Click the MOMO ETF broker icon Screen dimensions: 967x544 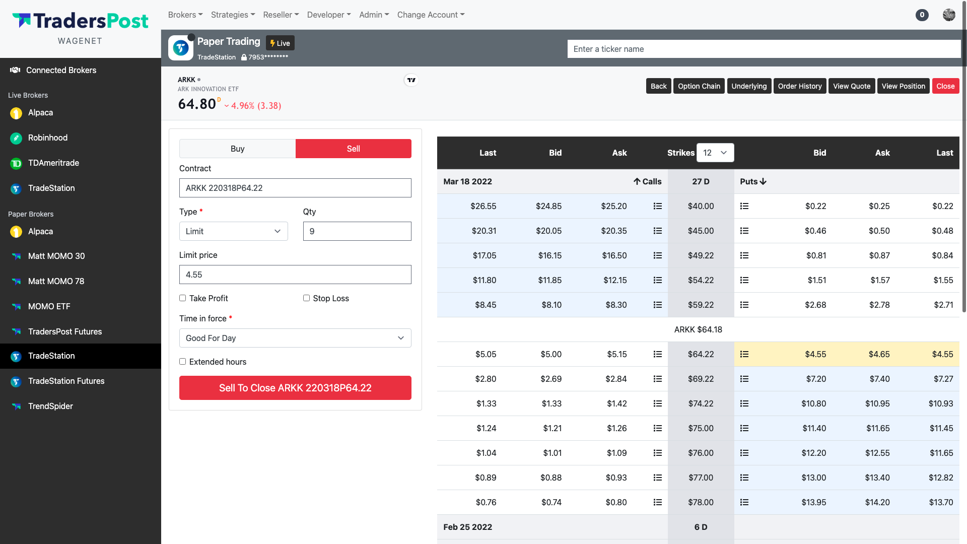click(x=16, y=307)
